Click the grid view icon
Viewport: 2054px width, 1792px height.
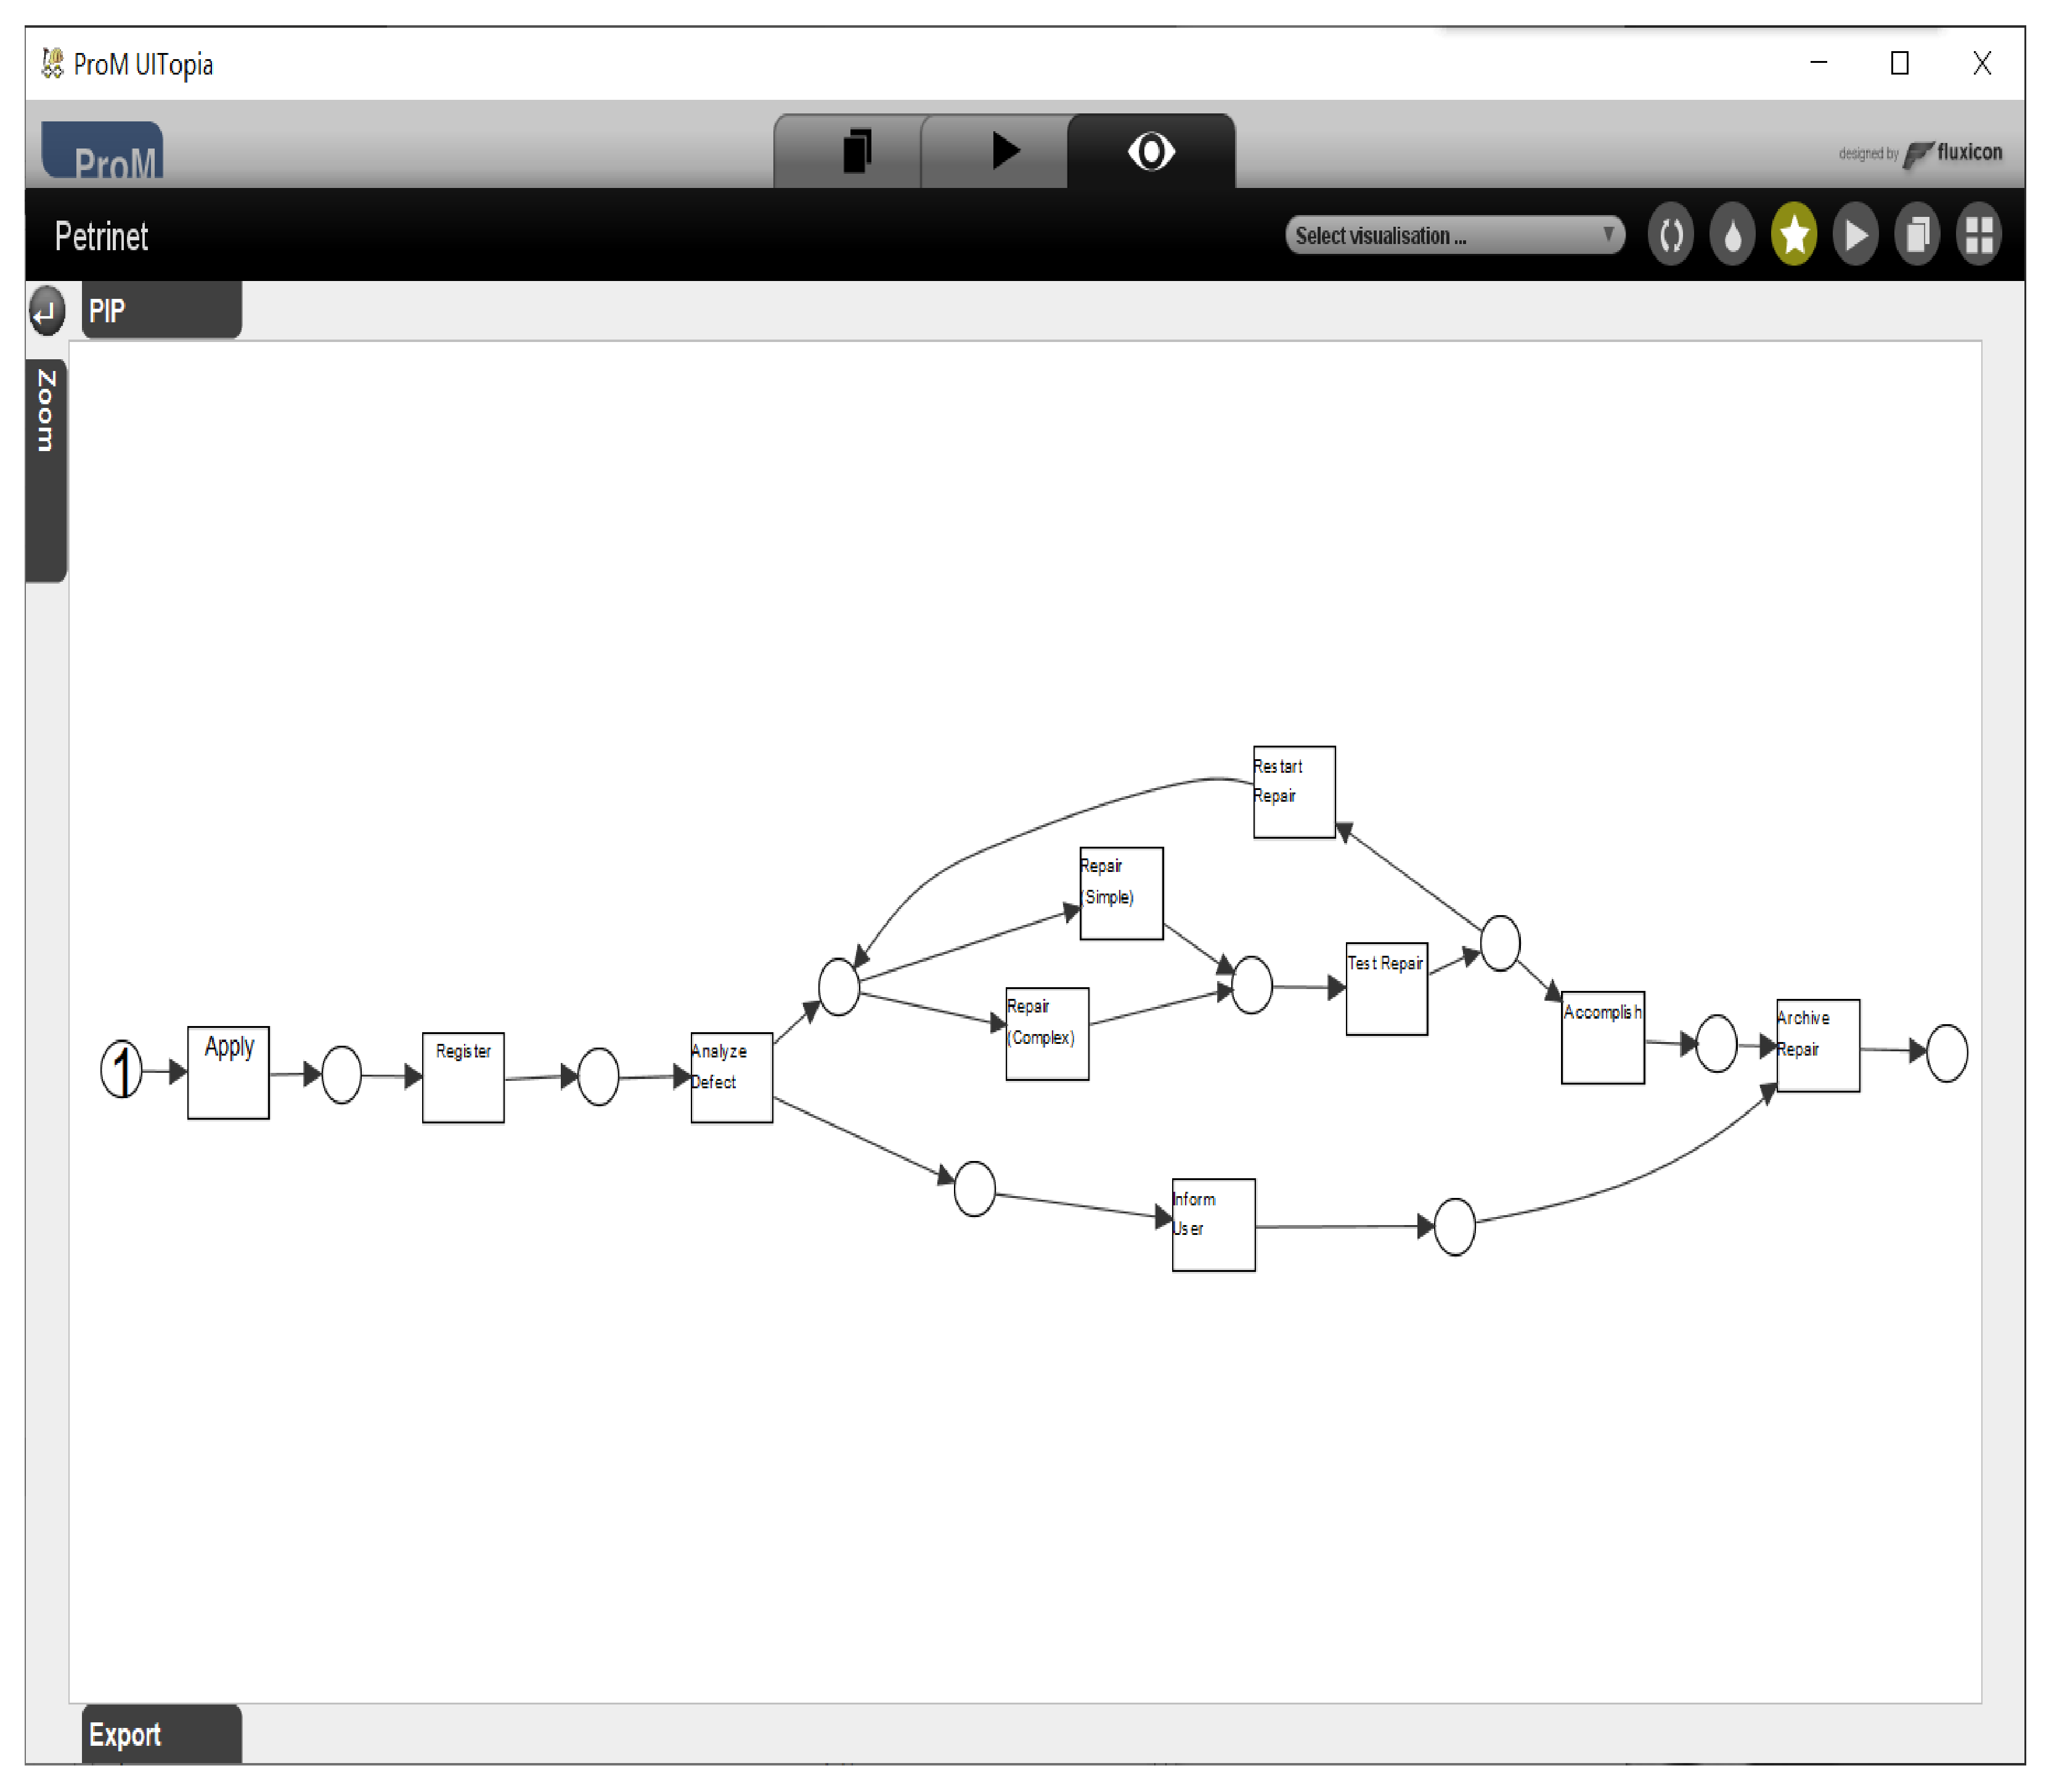click(x=1980, y=236)
